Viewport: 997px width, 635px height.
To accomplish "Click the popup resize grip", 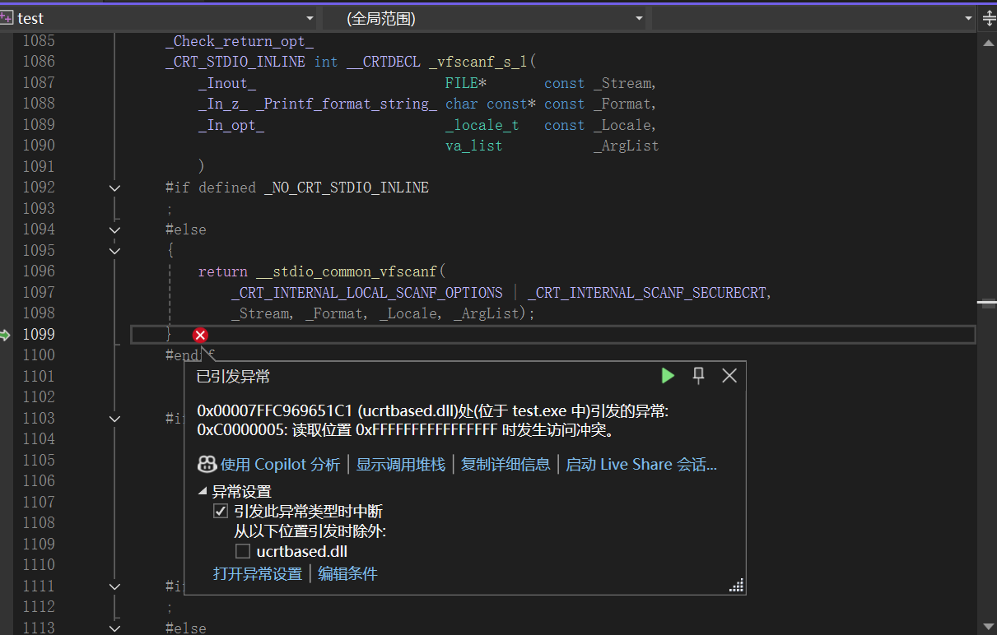I will pyautogui.click(x=737, y=585).
